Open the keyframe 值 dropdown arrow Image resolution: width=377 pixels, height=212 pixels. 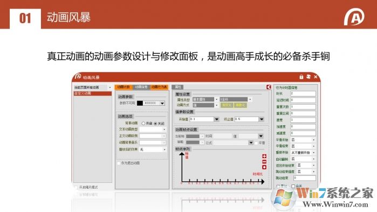[x=261, y=136]
